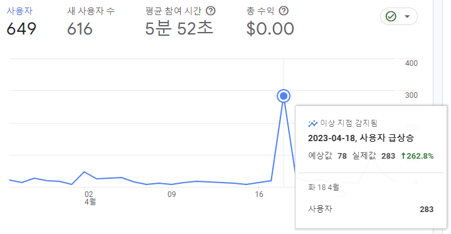
Task: Click the 649 users count value
Action: [x=21, y=29]
